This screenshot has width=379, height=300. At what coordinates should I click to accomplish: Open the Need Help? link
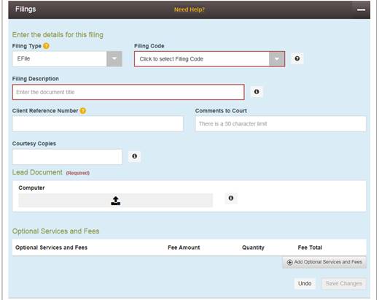(x=189, y=9)
